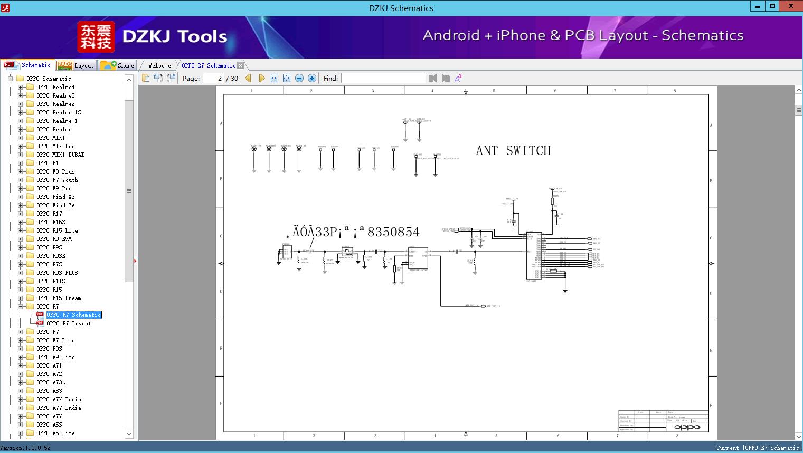Screen dimensions: 803x453
Task: Click the OPPO logo in title block
Action: pyautogui.click(x=687, y=427)
